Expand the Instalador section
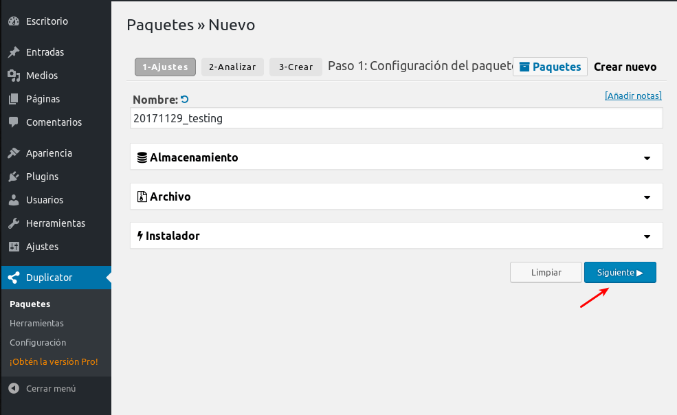Image resolution: width=677 pixels, height=415 pixels. click(x=646, y=236)
